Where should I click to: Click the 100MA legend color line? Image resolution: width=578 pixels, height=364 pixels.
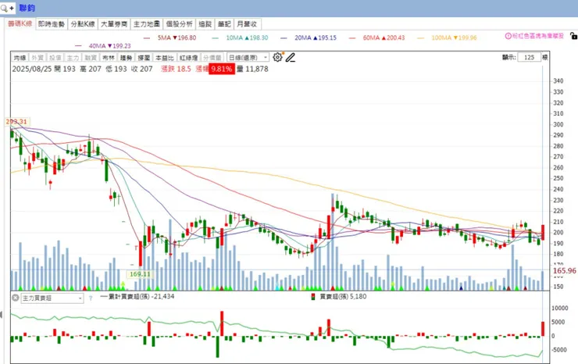coord(420,38)
